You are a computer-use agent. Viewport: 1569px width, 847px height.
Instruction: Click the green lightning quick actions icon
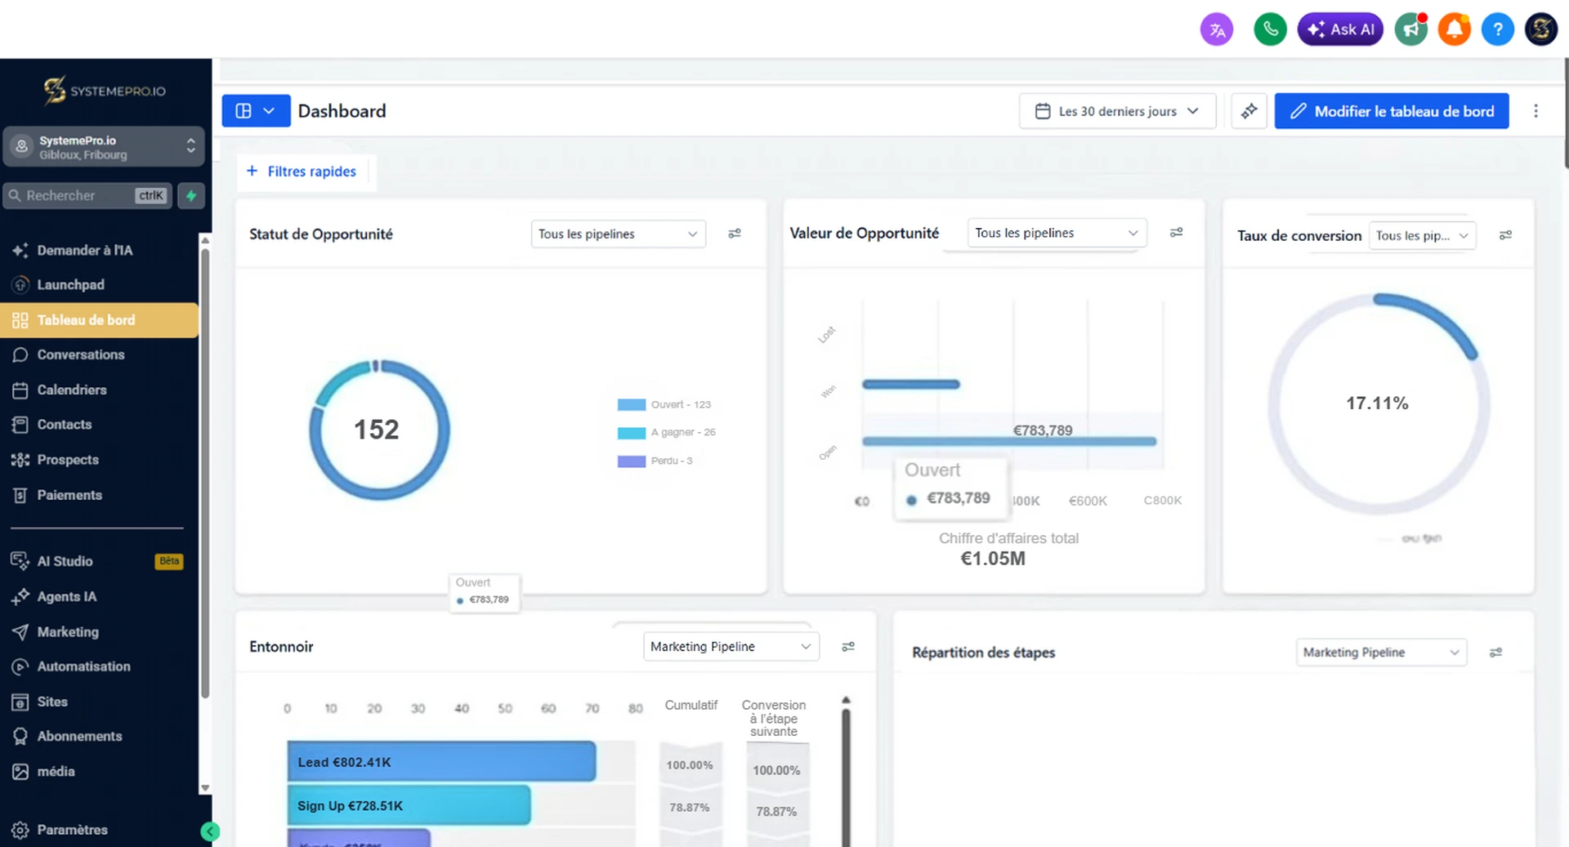point(191,196)
